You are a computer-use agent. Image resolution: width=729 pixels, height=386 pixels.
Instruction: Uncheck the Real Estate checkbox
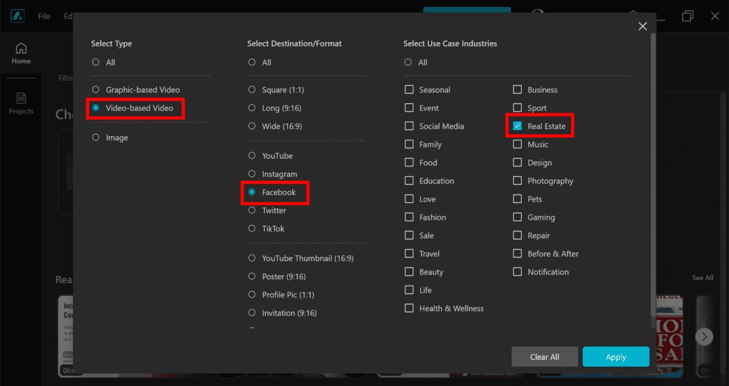[517, 126]
